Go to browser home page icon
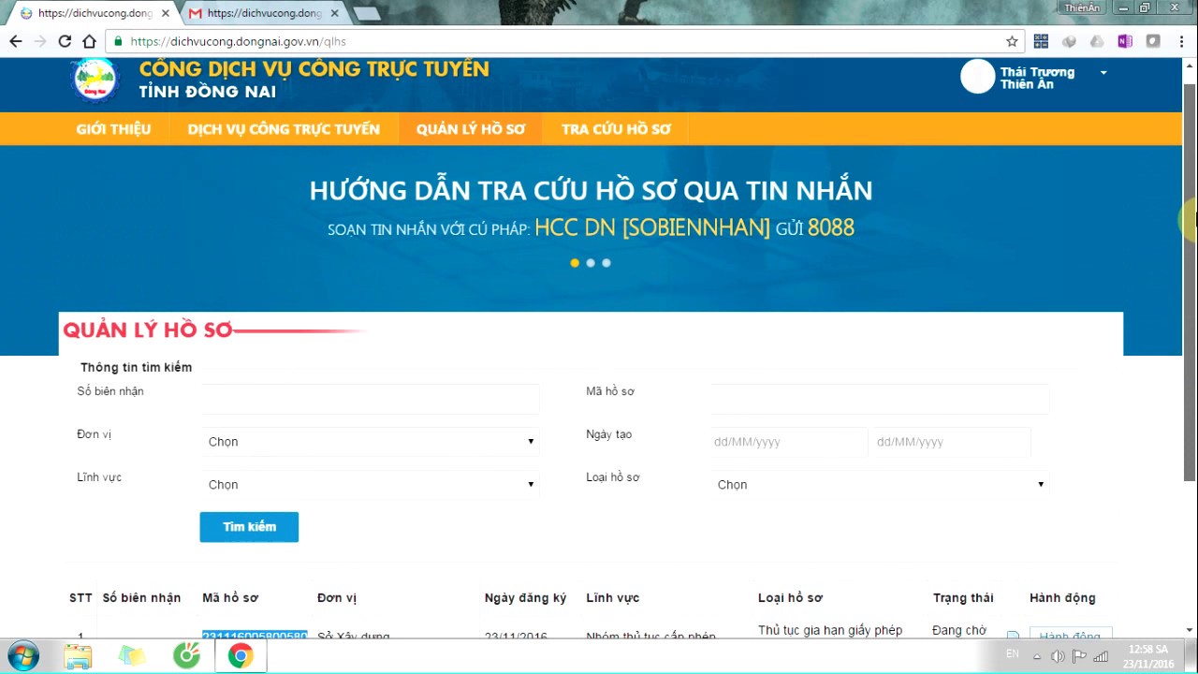Screen dimensions: 1198x674 (x=89, y=41)
